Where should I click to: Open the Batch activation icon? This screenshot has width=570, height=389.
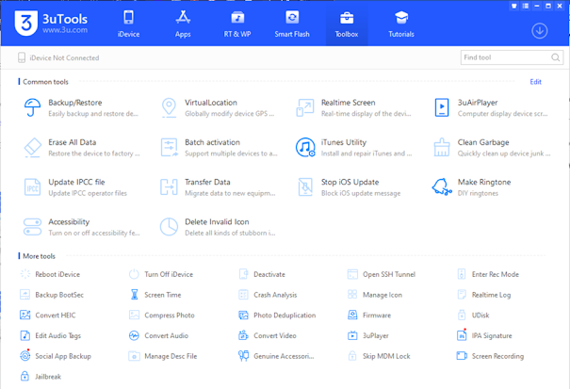click(169, 147)
